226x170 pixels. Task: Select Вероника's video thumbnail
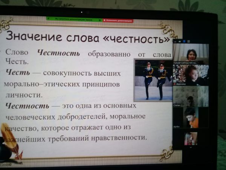click(x=191, y=75)
